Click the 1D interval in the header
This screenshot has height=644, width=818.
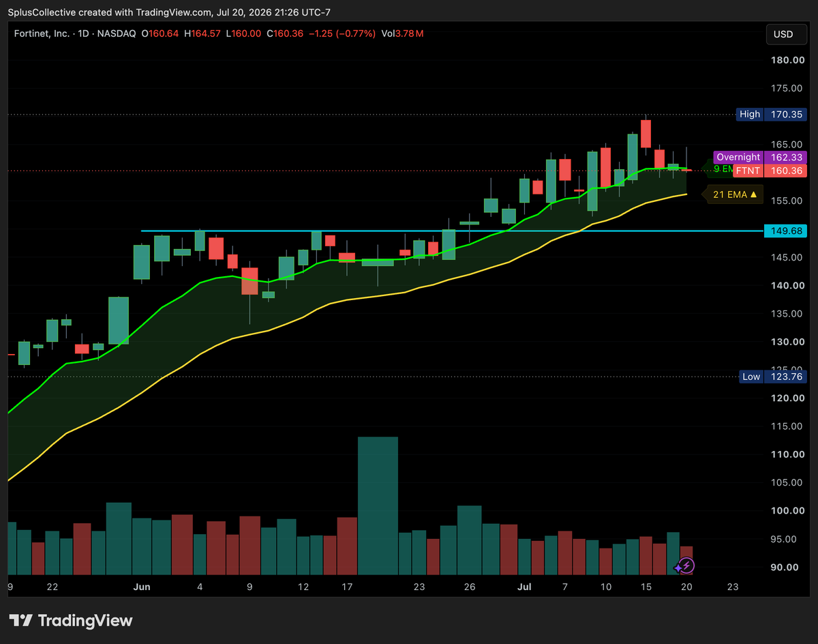(83, 33)
